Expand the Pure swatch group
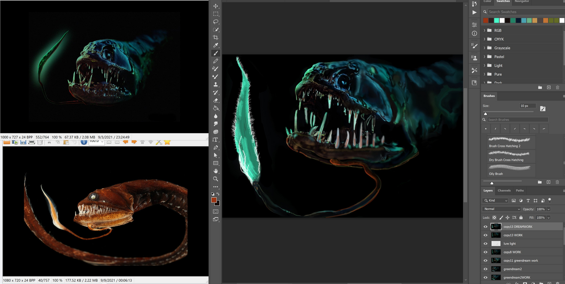This screenshot has height=284, width=565. tap(485, 75)
